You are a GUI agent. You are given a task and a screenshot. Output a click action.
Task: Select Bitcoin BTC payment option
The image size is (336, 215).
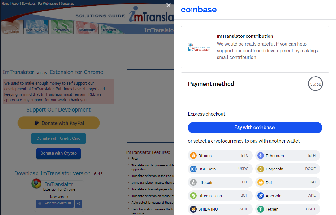(x=220, y=156)
